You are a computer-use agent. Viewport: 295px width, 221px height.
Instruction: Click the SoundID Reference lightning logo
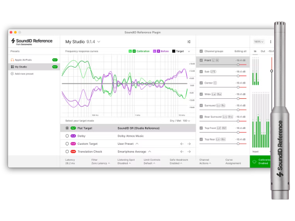pyautogui.click(x=13, y=41)
